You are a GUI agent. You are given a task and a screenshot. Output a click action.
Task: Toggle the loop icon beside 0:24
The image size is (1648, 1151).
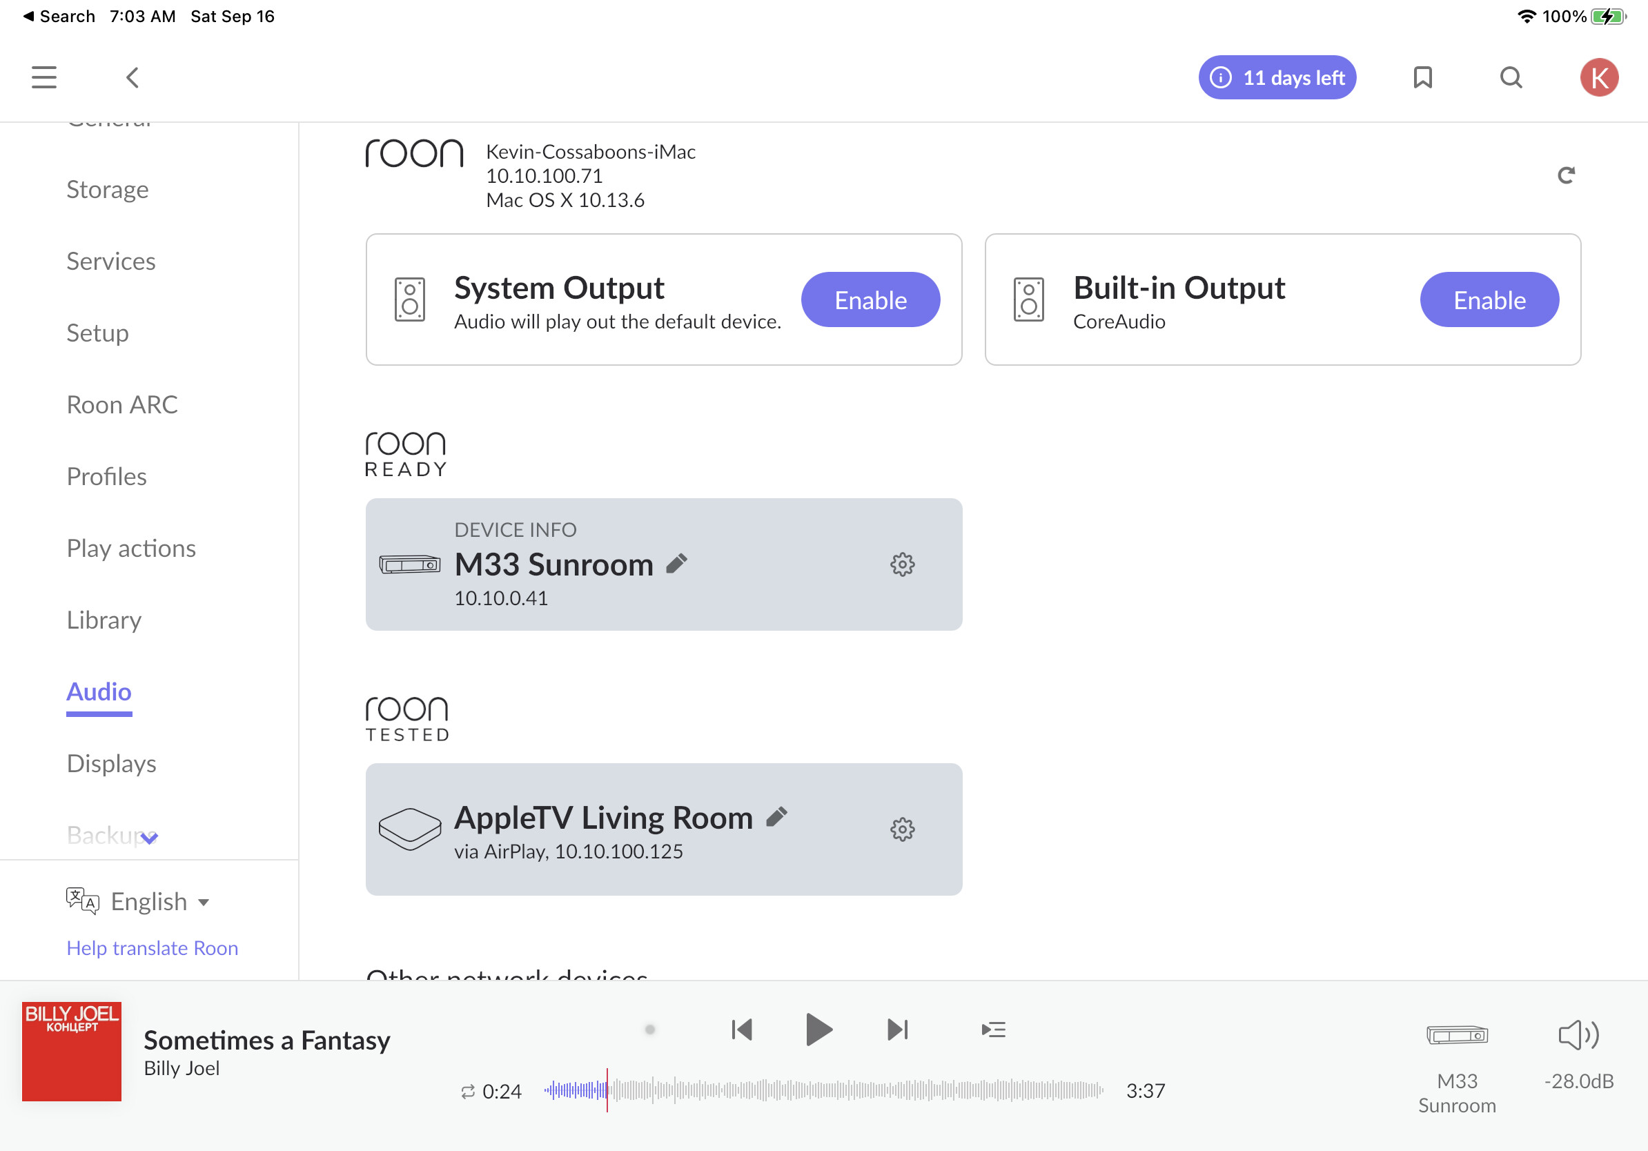click(x=468, y=1092)
